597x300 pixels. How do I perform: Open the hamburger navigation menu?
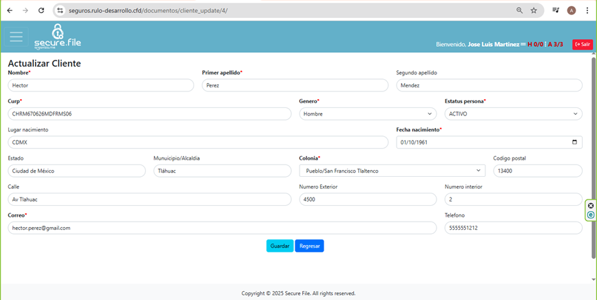(16, 36)
